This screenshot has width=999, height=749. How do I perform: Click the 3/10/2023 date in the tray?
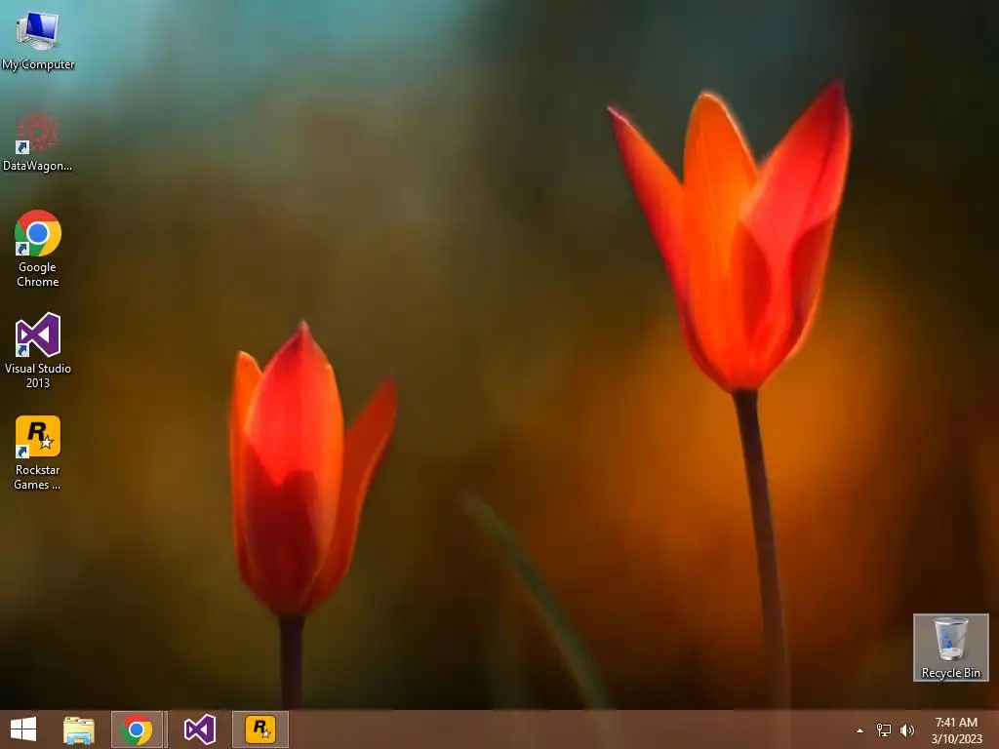(x=956, y=739)
